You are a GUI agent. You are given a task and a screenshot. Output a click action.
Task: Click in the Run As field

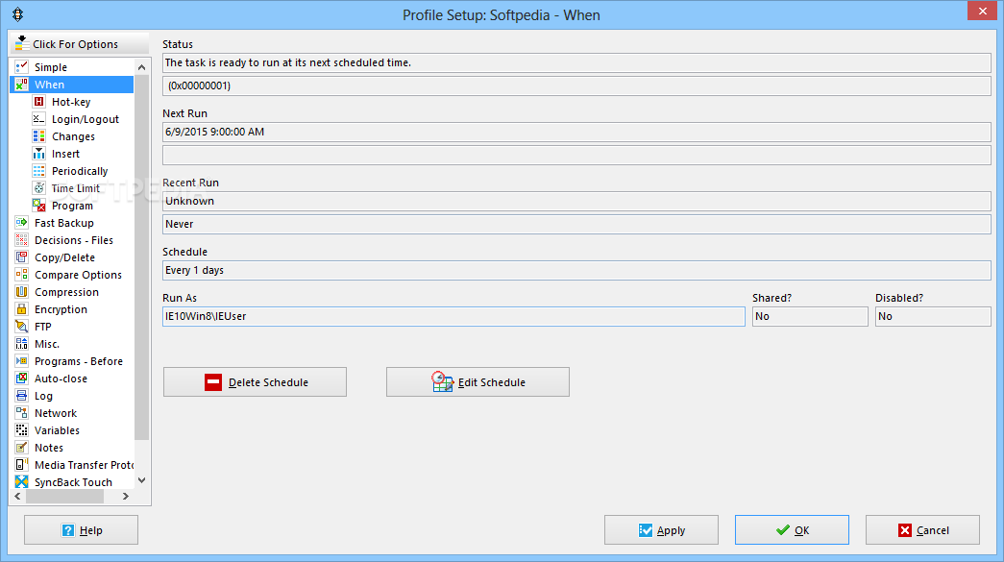453,316
